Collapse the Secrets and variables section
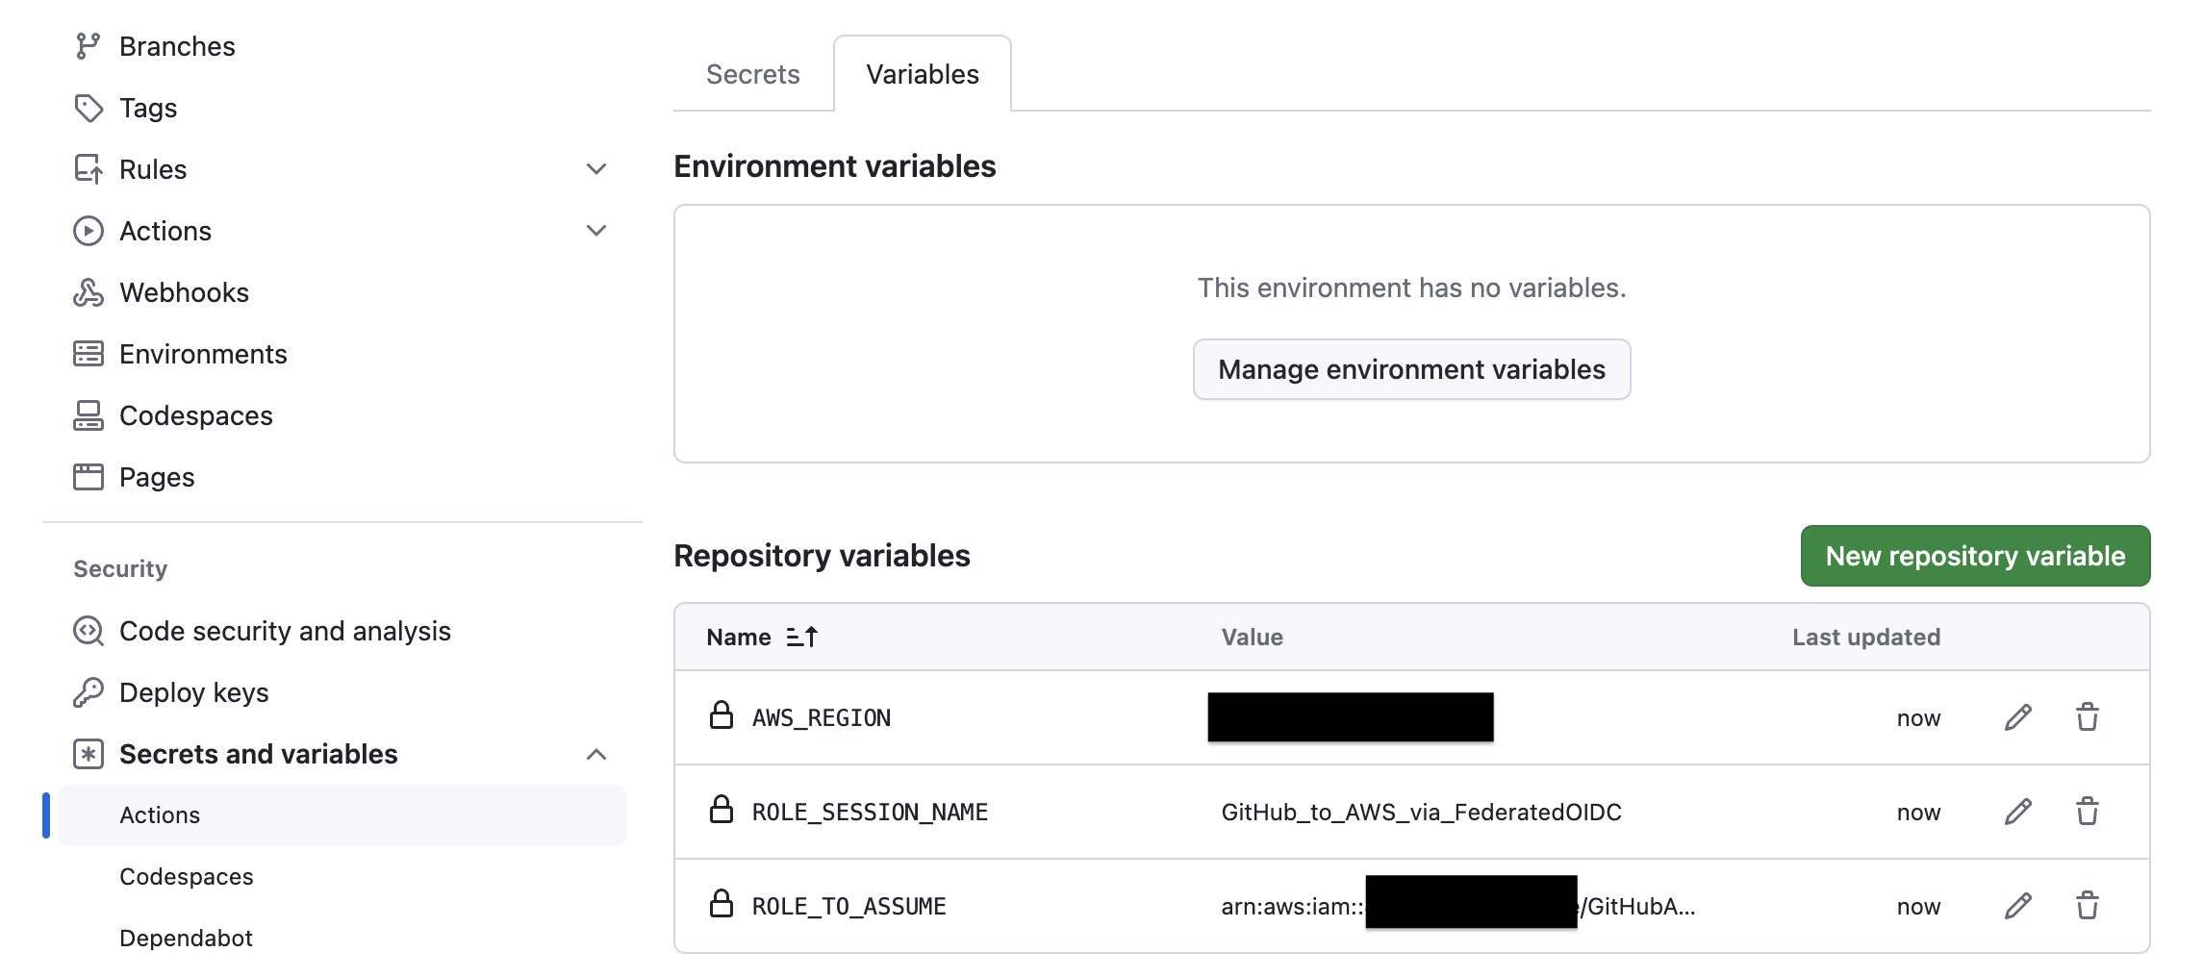Screen dimensions: 2203x977 (598, 754)
